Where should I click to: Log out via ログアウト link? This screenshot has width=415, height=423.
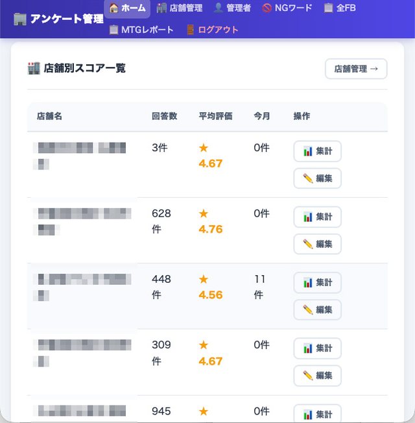213,30
